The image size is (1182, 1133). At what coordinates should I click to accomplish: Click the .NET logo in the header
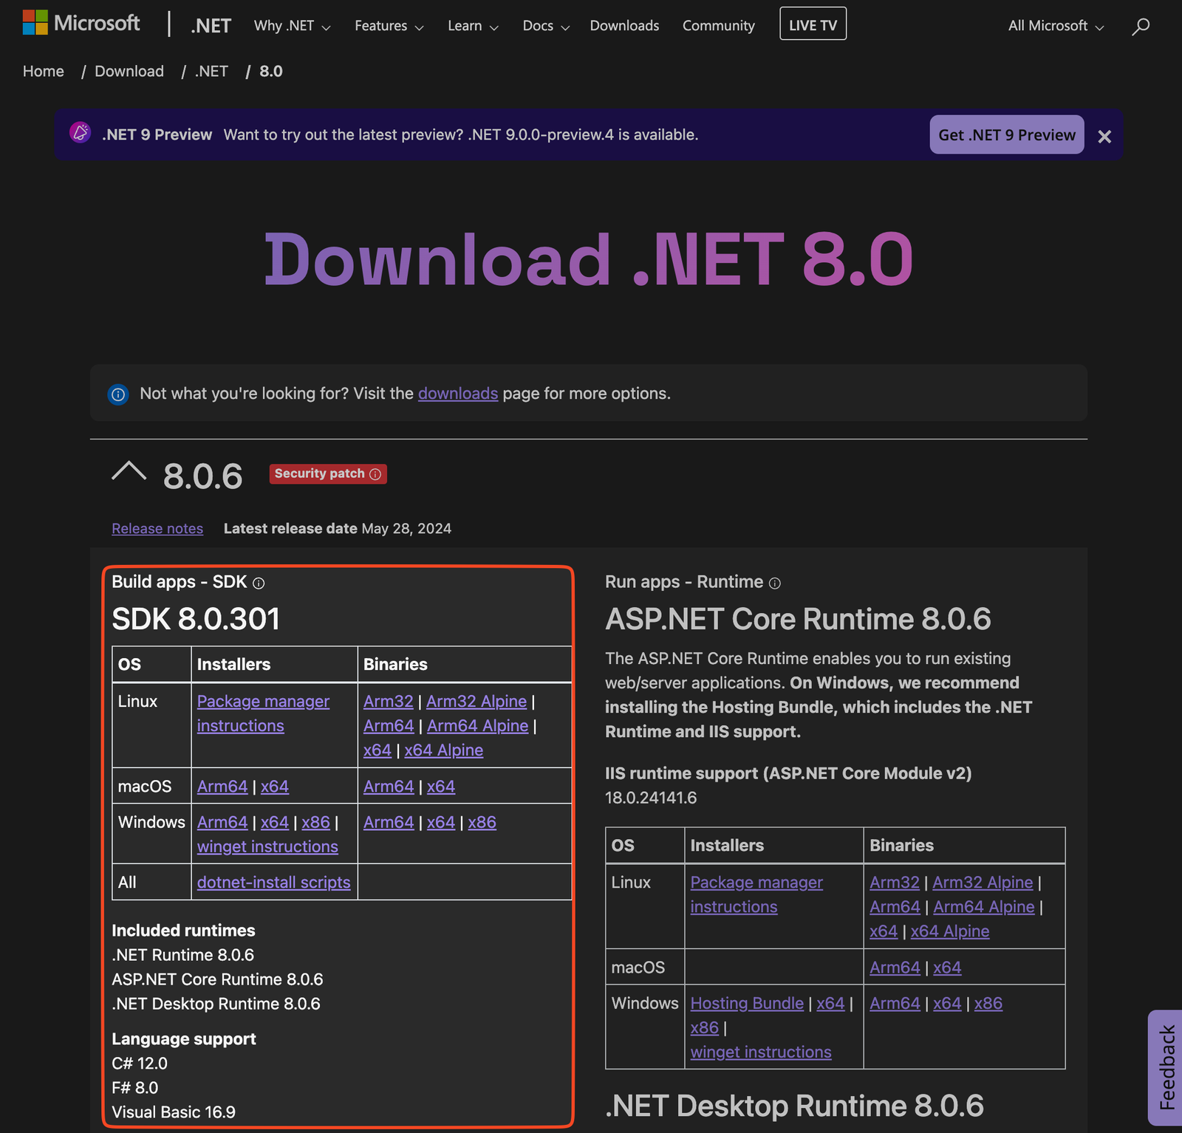tap(211, 24)
